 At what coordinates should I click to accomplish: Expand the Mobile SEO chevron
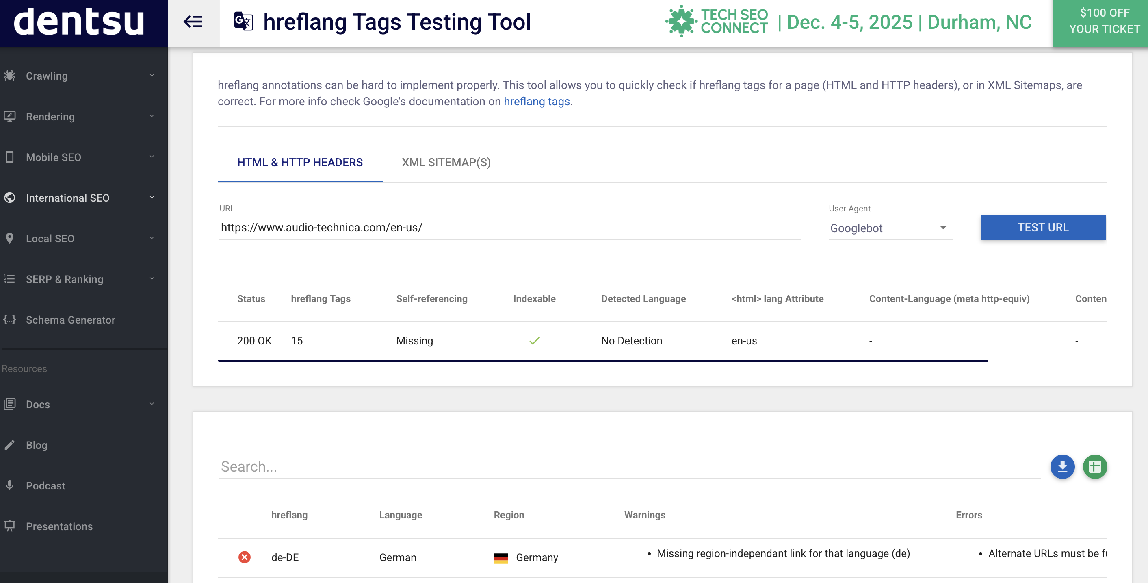(x=152, y=157)
